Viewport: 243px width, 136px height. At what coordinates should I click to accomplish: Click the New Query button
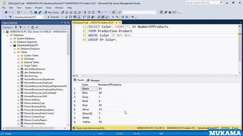(x=52, y=12)
